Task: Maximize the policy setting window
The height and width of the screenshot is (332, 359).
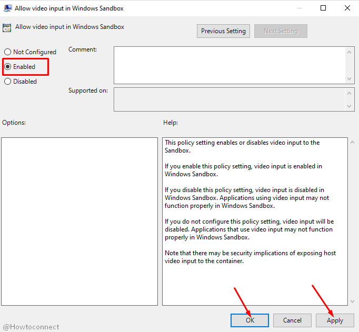Action: coord(323,8)
